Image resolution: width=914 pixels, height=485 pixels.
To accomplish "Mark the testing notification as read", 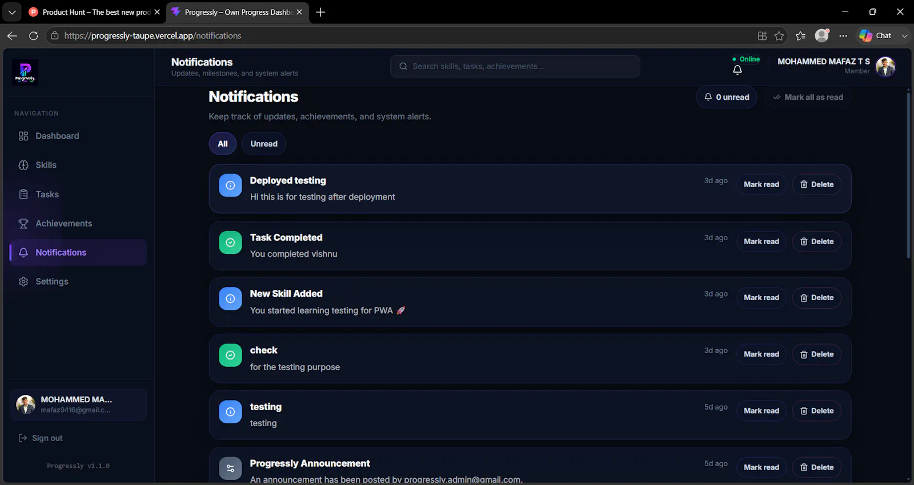I will tap(761, 410).
